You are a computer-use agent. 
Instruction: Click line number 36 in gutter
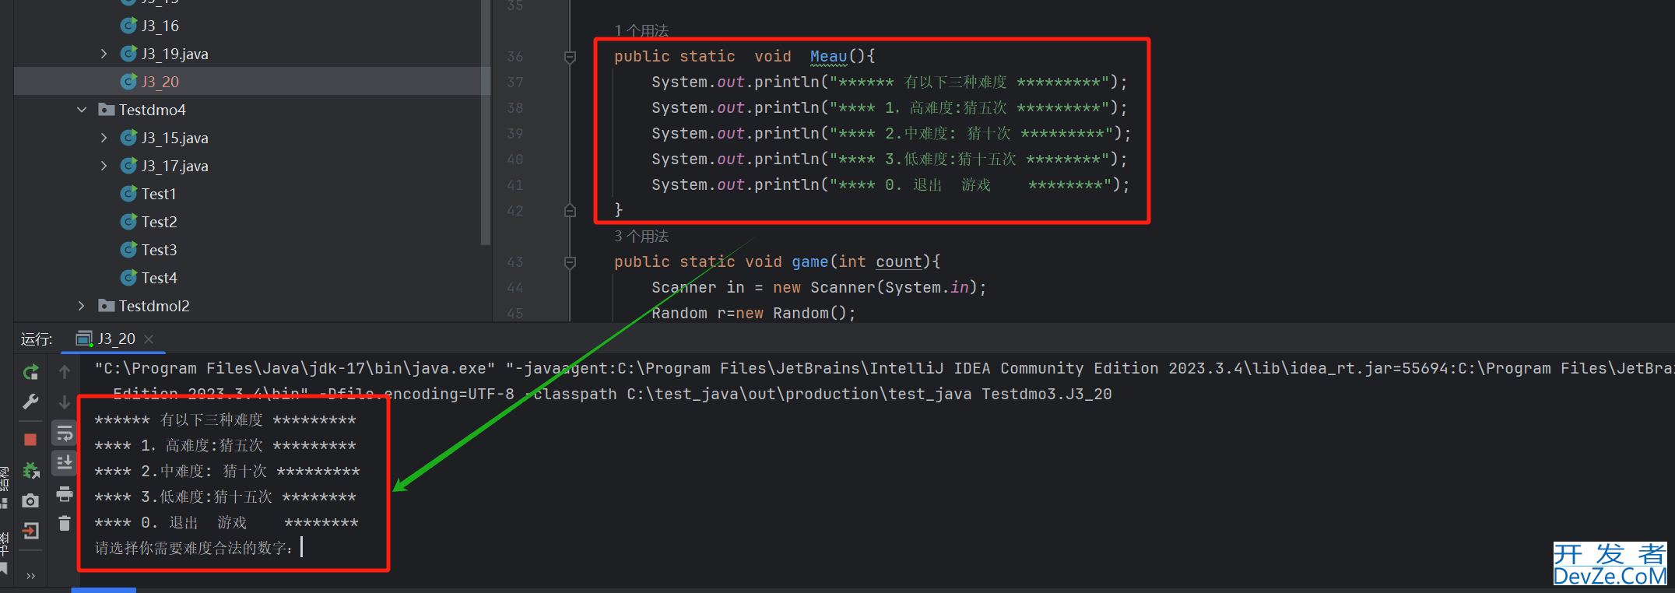(x=515, y=56)
